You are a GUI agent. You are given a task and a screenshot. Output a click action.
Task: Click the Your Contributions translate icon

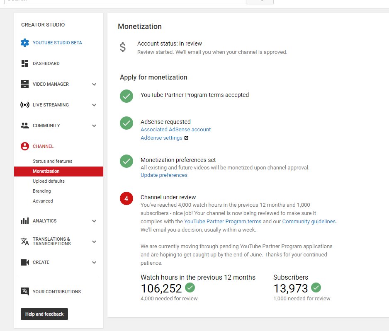tap(25, 291)
